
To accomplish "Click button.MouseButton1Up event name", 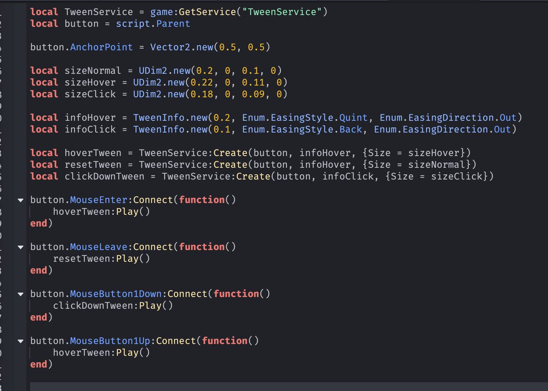I will coord(110,341).
